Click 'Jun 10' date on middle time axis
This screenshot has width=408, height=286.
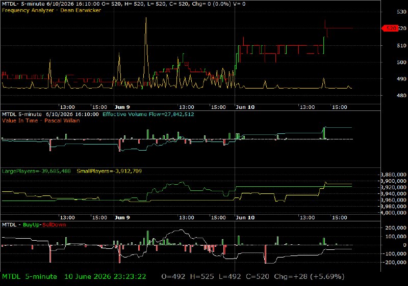coord(245,217)
